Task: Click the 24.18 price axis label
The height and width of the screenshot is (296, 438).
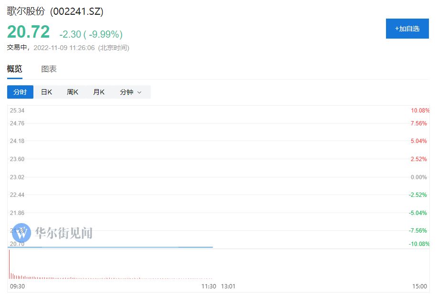Action: pyautogui.click(x=17, y=141)
